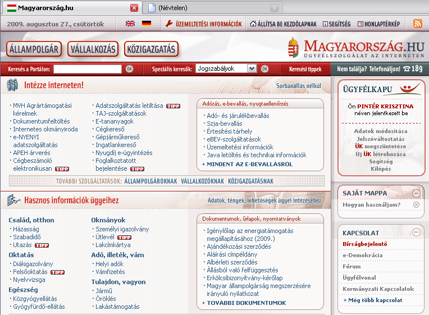
Task: Open the Bírságbejelentő link
Action: click(364, 244)
